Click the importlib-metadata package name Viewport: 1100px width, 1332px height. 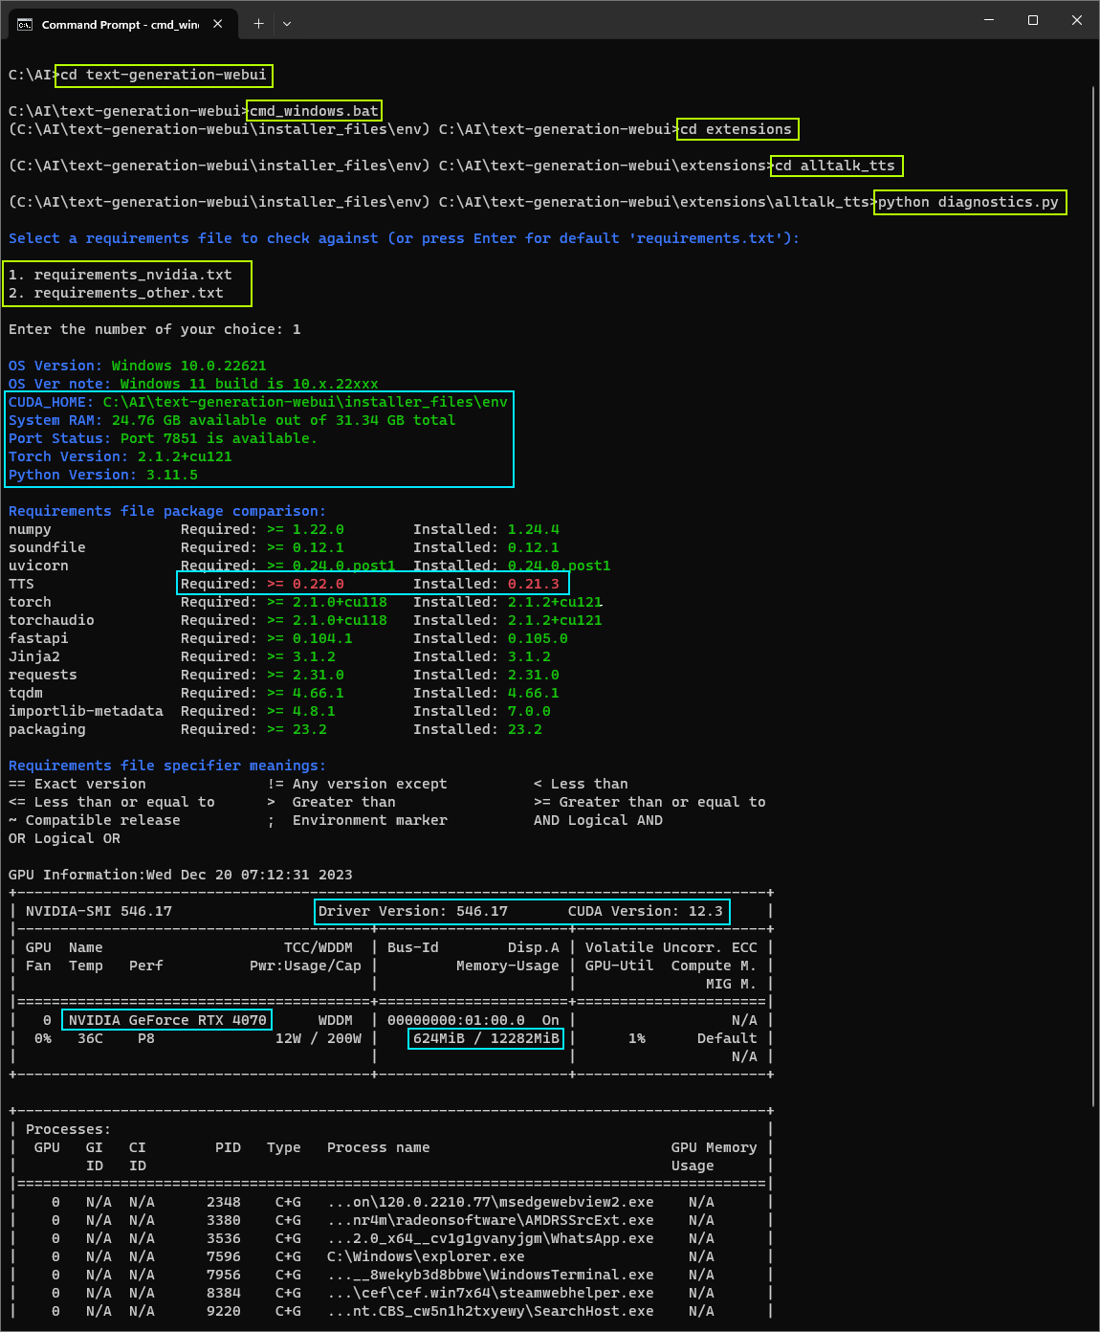coord(86,711)
